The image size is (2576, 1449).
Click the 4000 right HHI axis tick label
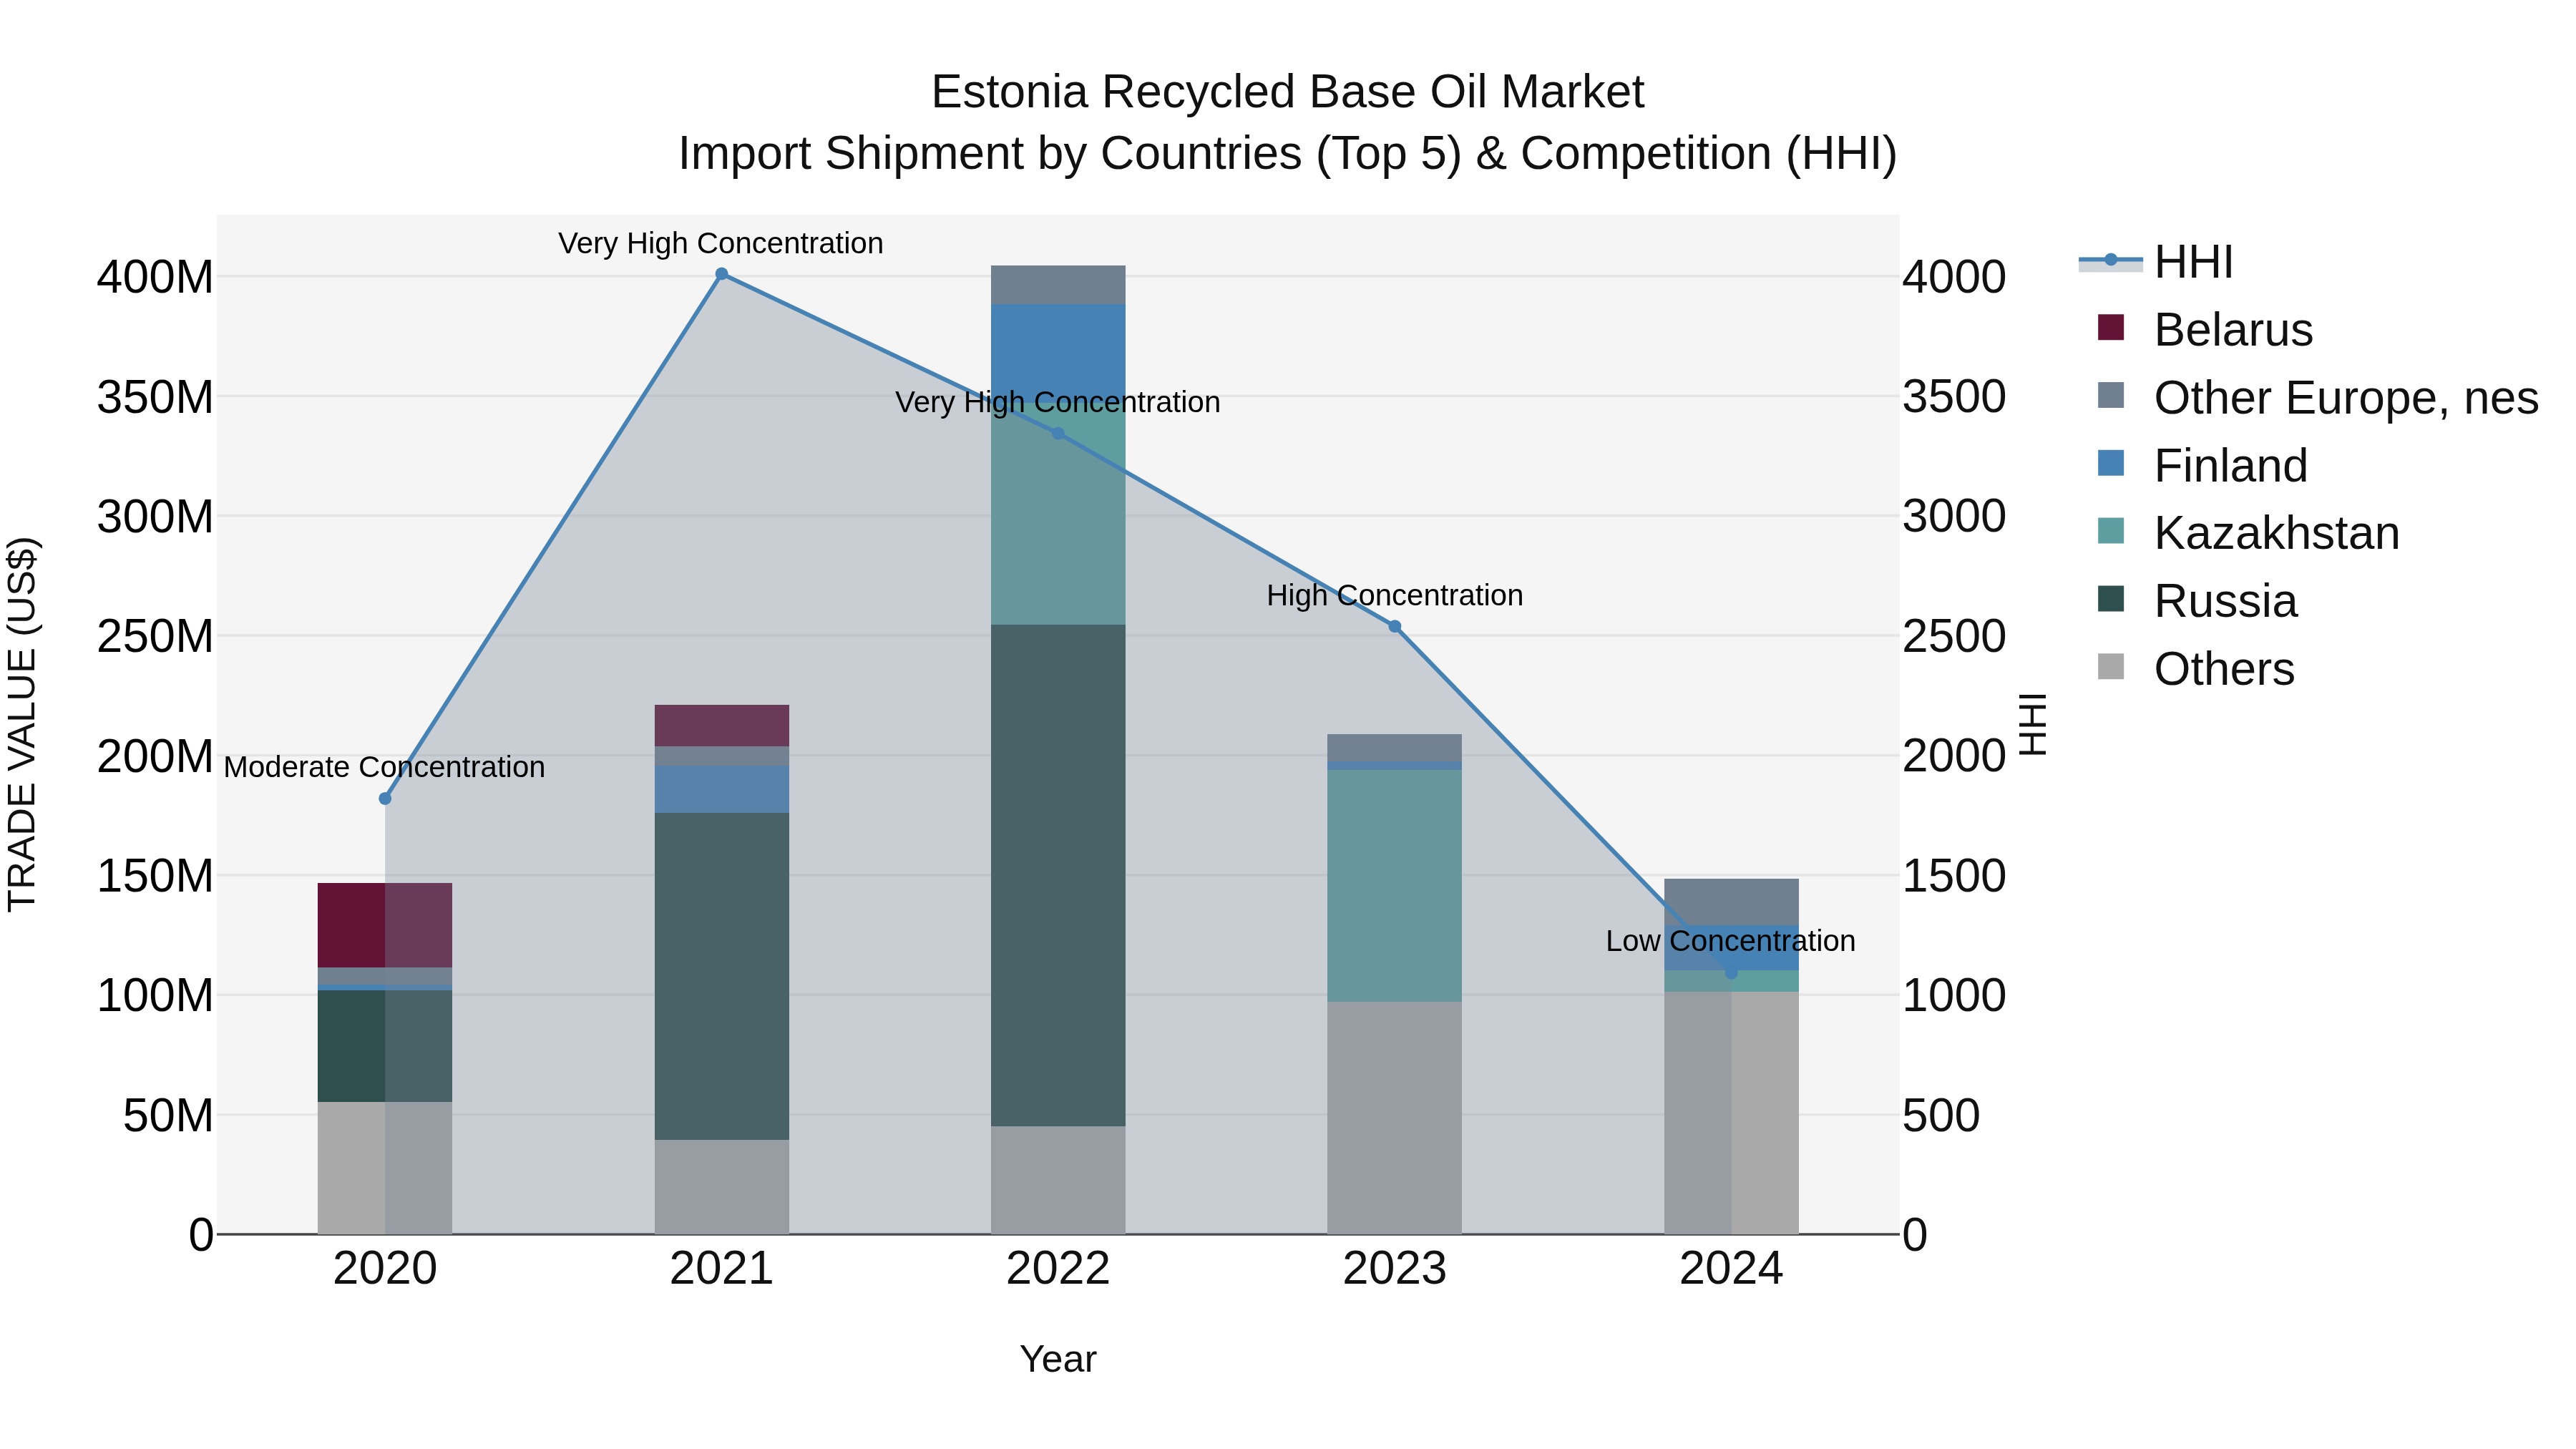[x=1953, y=277]
